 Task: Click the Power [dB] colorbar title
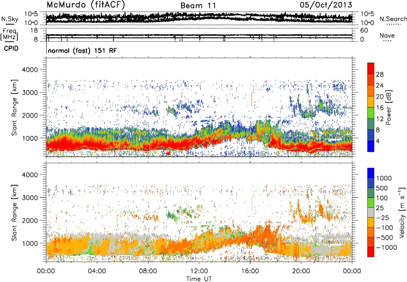389,107
